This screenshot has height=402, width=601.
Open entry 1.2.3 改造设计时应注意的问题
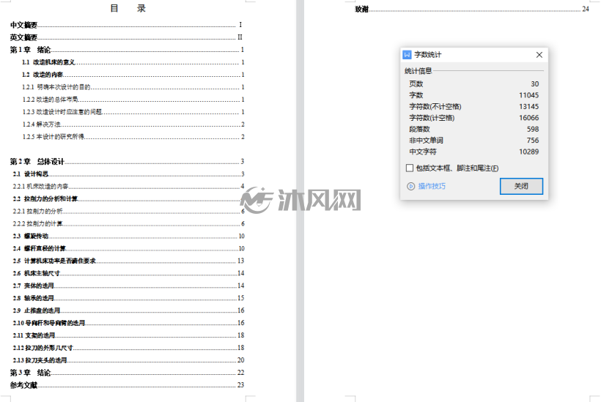(133, 112)
